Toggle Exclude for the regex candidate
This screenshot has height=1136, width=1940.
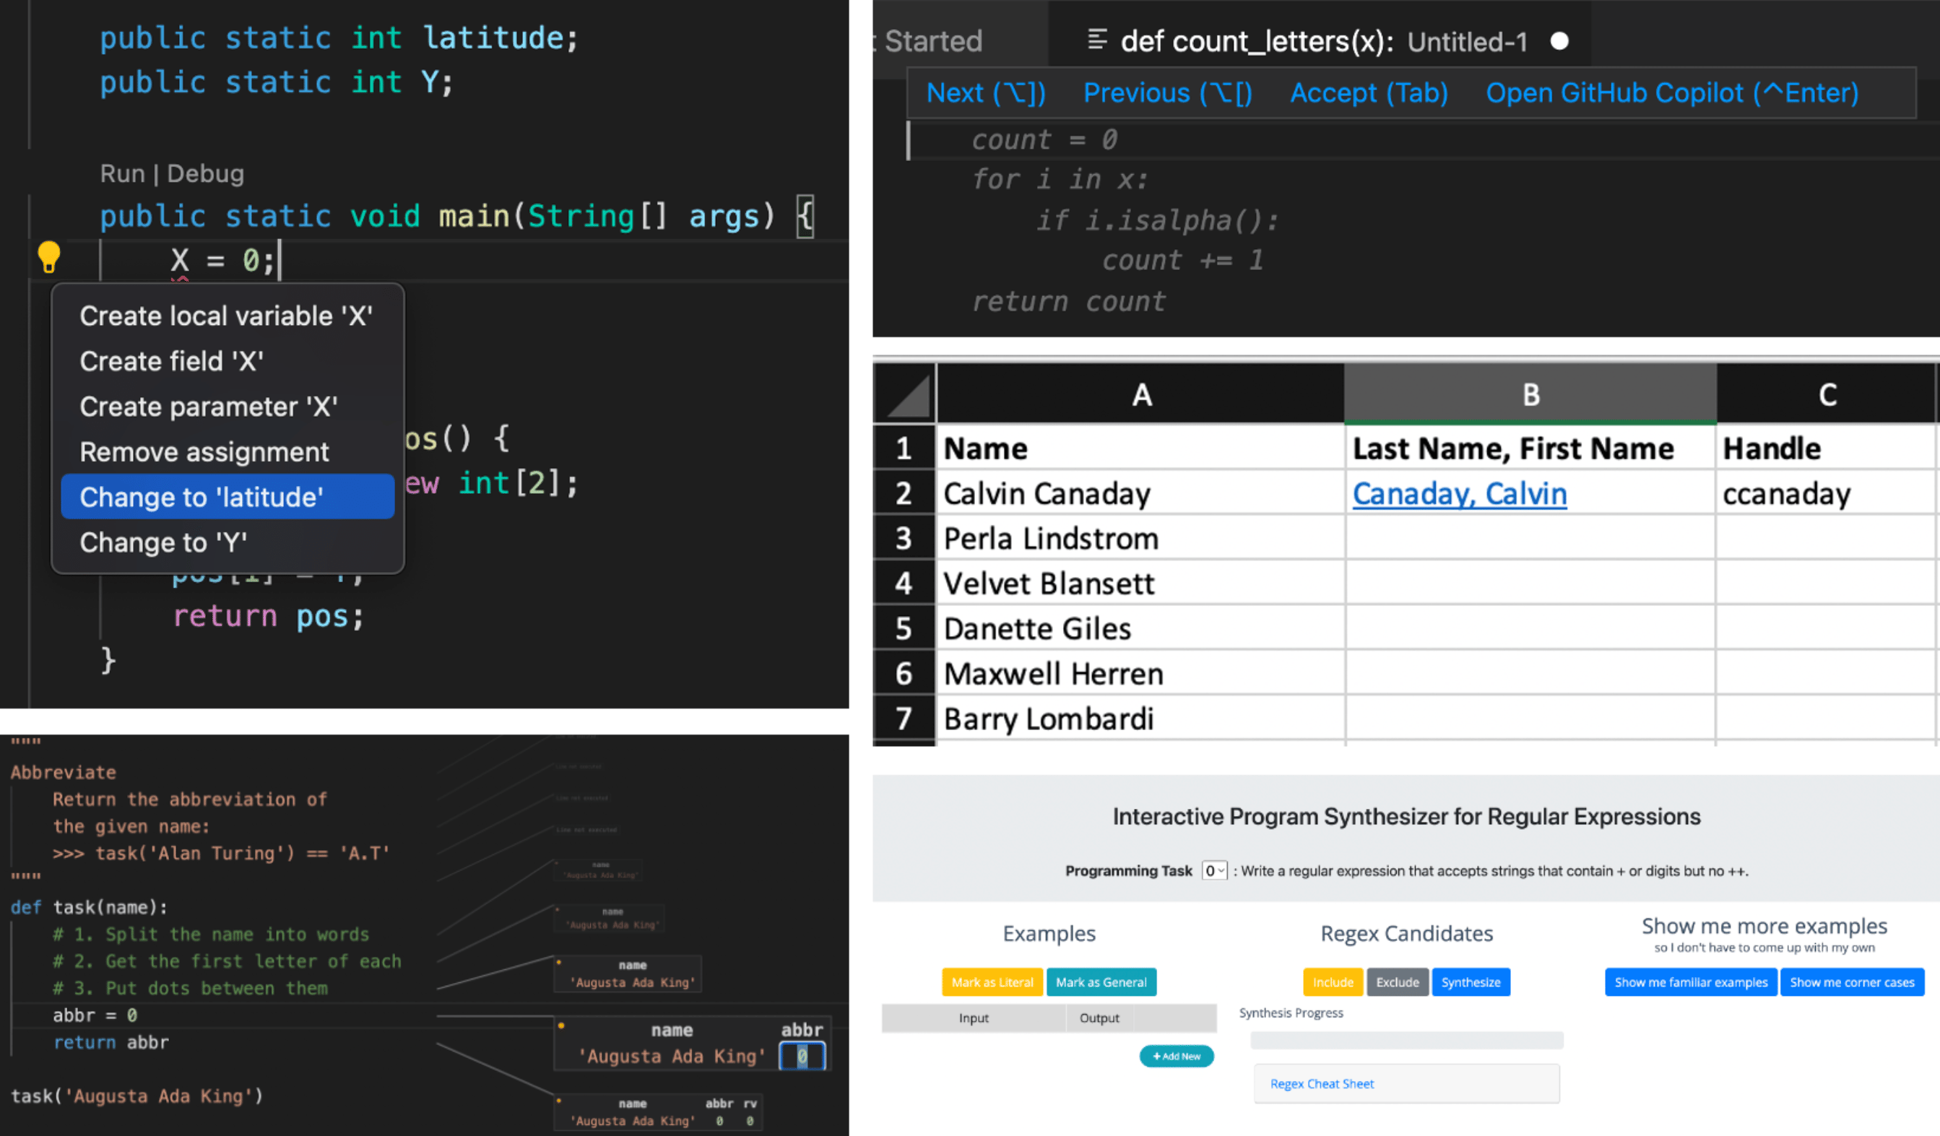tap(1398, 981)
